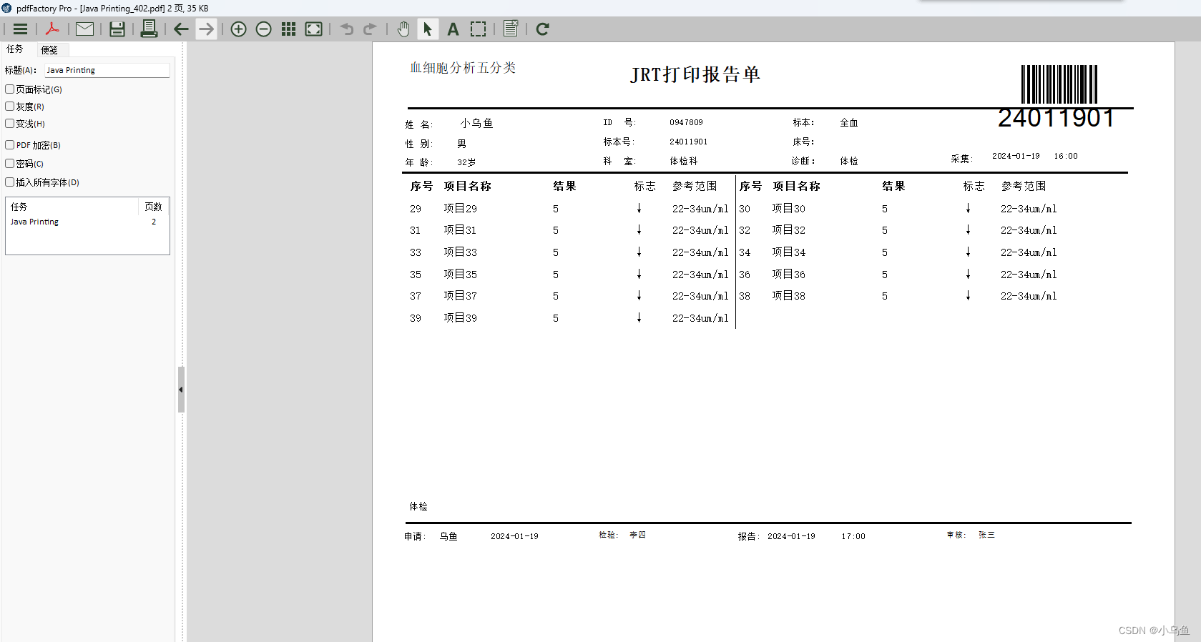1201x642 pixels.
Task: Click the 项目38 row item name
Action: click(x=788, y=296)
